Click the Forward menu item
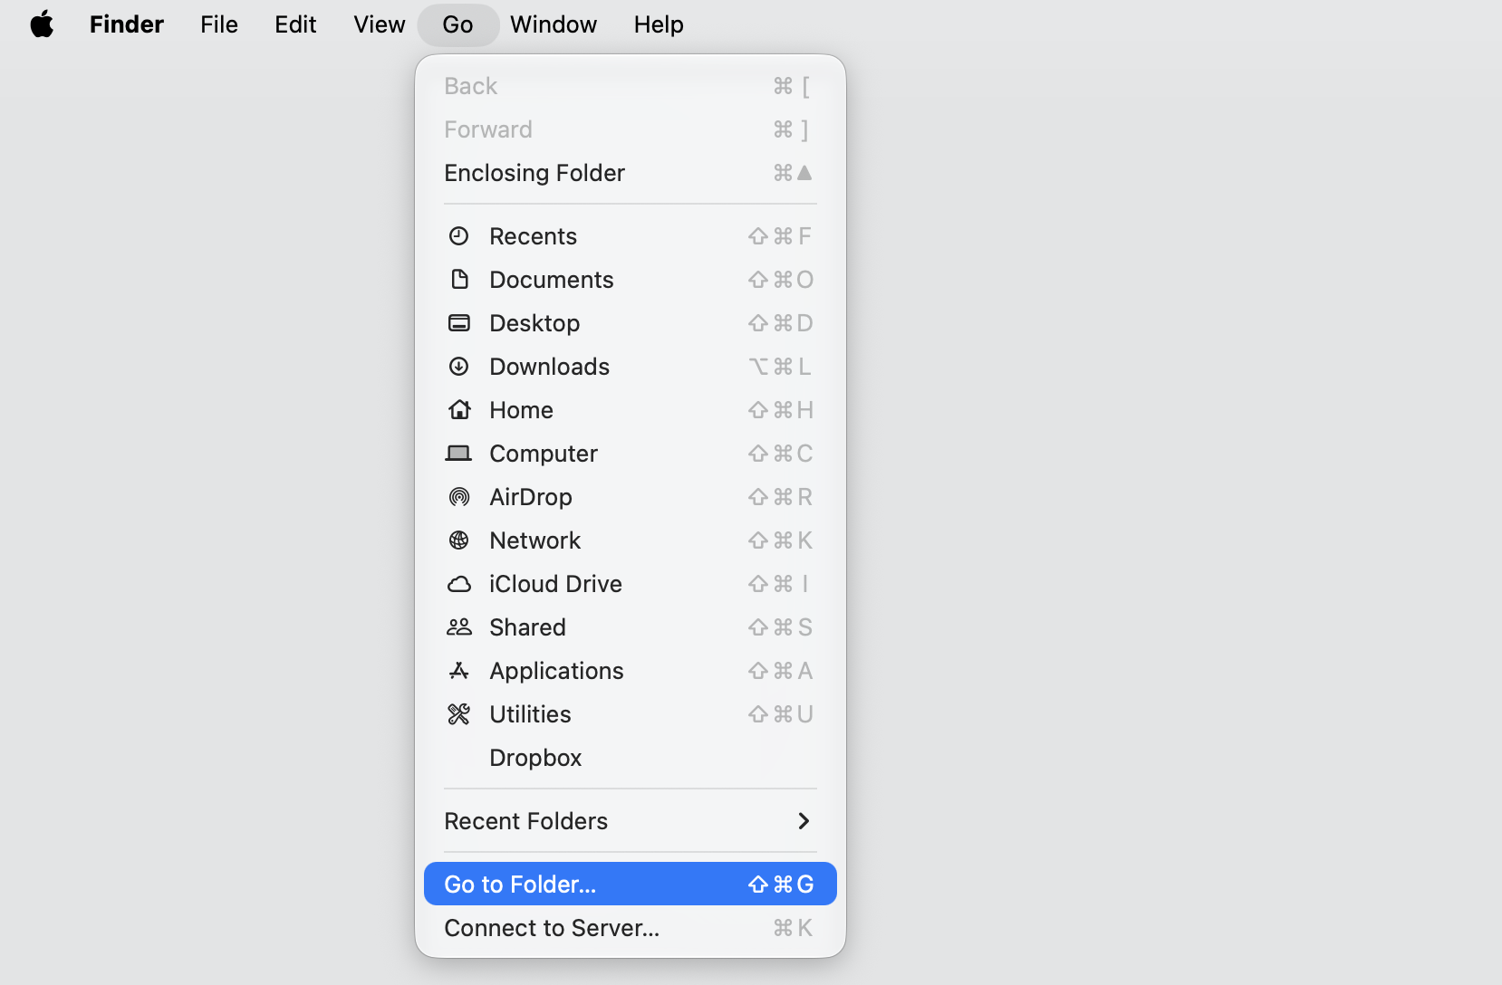 631,129
